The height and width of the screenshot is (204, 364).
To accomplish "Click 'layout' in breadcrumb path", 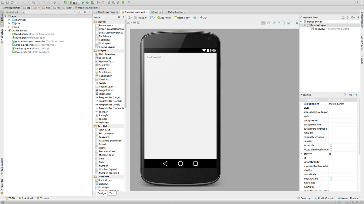I will click(69, 8).
